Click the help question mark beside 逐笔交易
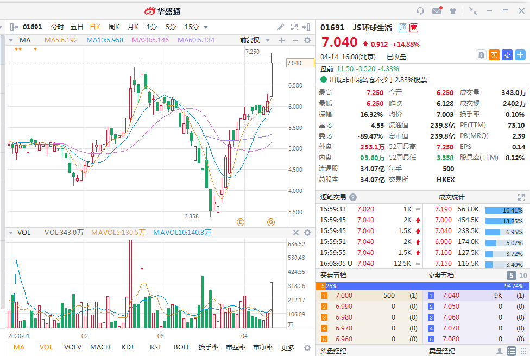Screen dimensions: 530x356 (353, 197)
